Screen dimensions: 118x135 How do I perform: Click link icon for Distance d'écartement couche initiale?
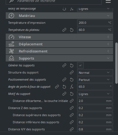72,101
